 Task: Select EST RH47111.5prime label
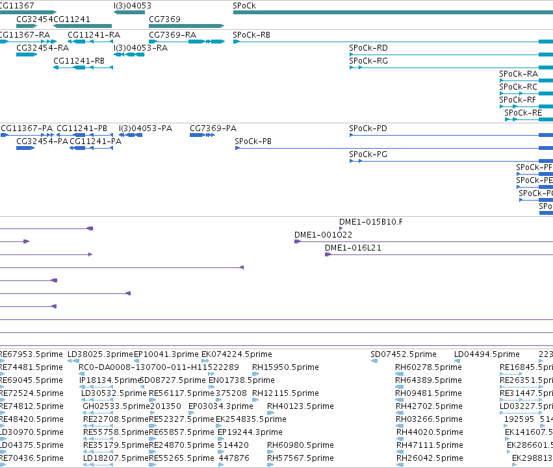point(430,446)
